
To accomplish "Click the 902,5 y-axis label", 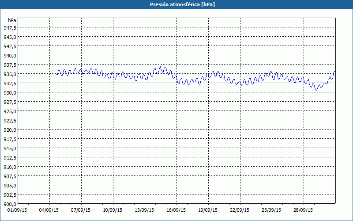I will [10, 195].
